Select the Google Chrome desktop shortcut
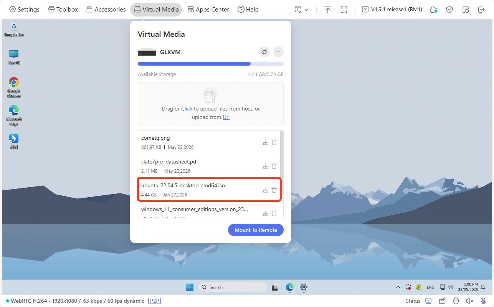 [x=14, y=88]
